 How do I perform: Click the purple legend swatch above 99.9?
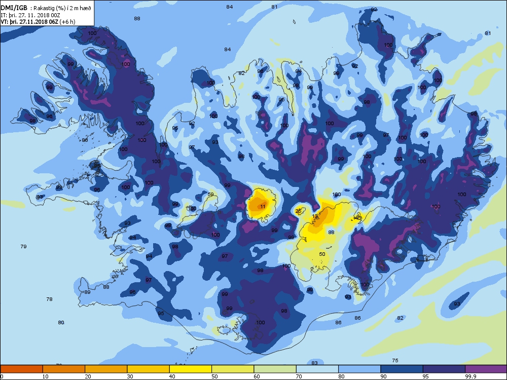point(486,369)
